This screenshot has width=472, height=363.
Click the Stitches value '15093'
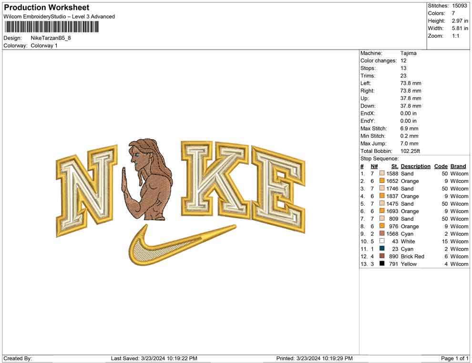tap(460, 6)
